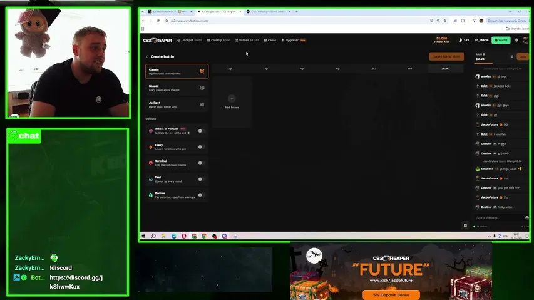
Task: Expand the system tray hidden icons
Action: (490, 236)
